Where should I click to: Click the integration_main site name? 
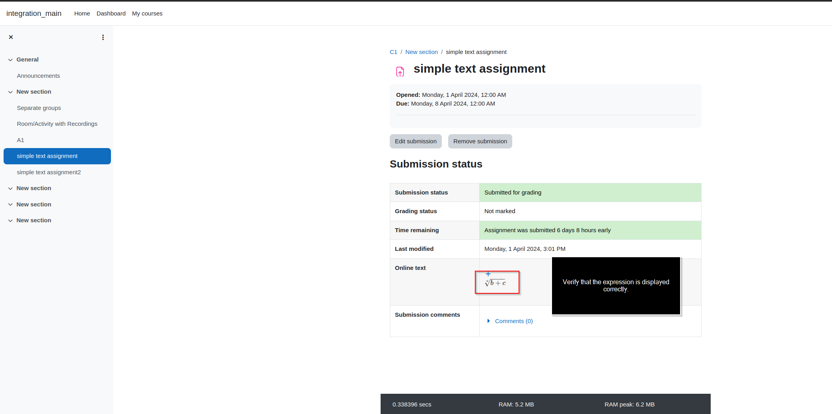point(34,13)
